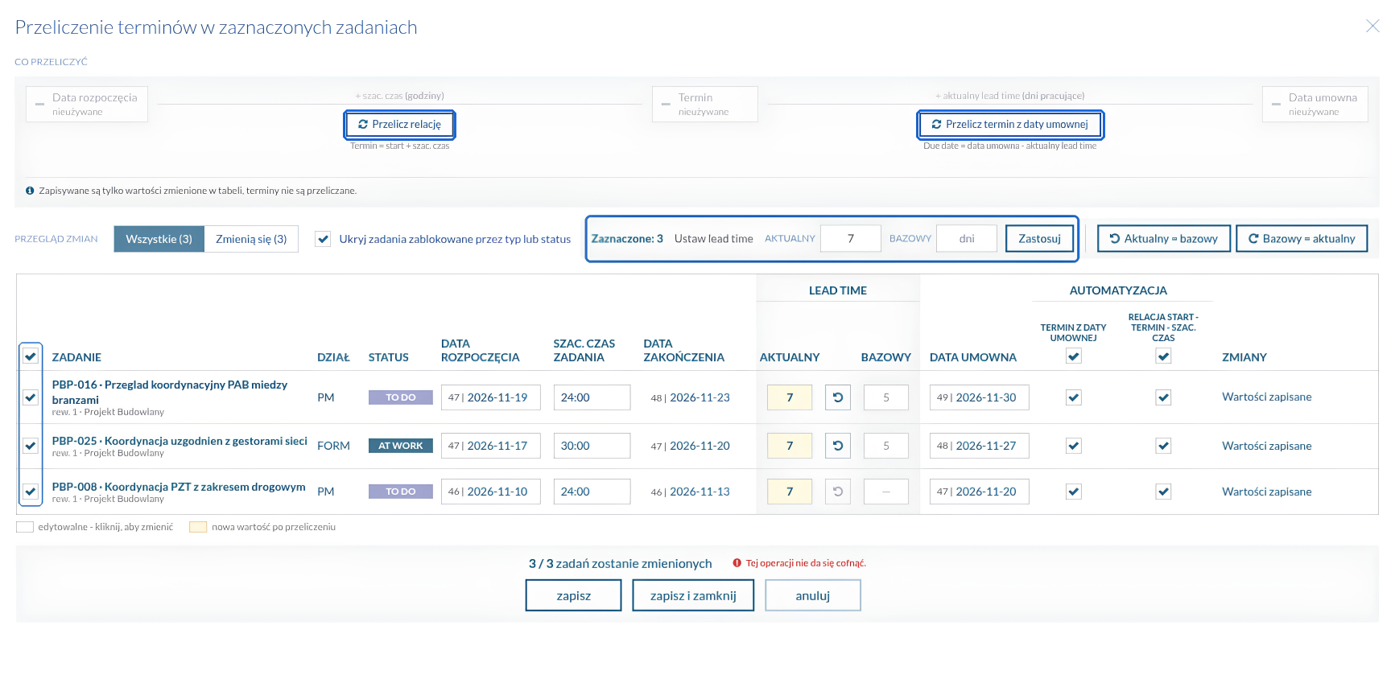1395x675 pixels.
Task: Click 'Przelicz relację' button
Action: pos(400,125)
